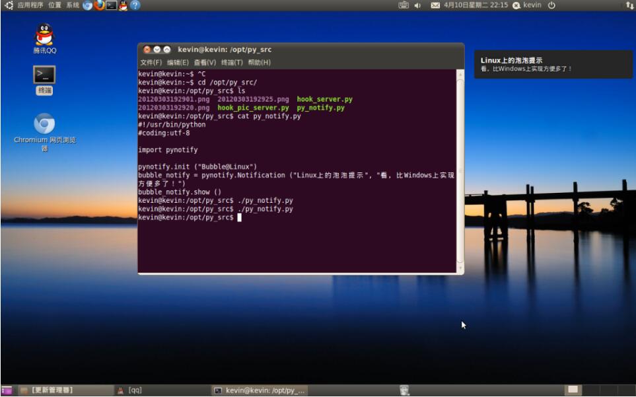This screenshot has width=636, height=397.
Task: Click py_notify.py in ls output
Action: (320, 108)
